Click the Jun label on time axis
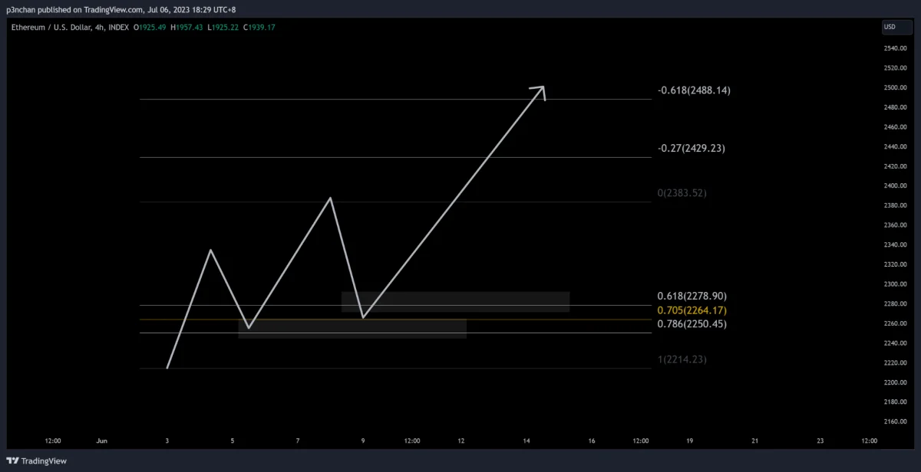Screen dimensions: 921x472 [x=101, y=441]
